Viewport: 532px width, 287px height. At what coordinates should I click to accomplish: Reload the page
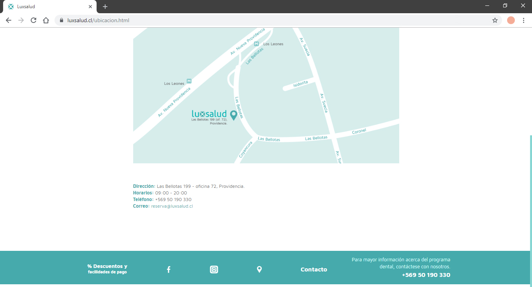pos(33,20)
